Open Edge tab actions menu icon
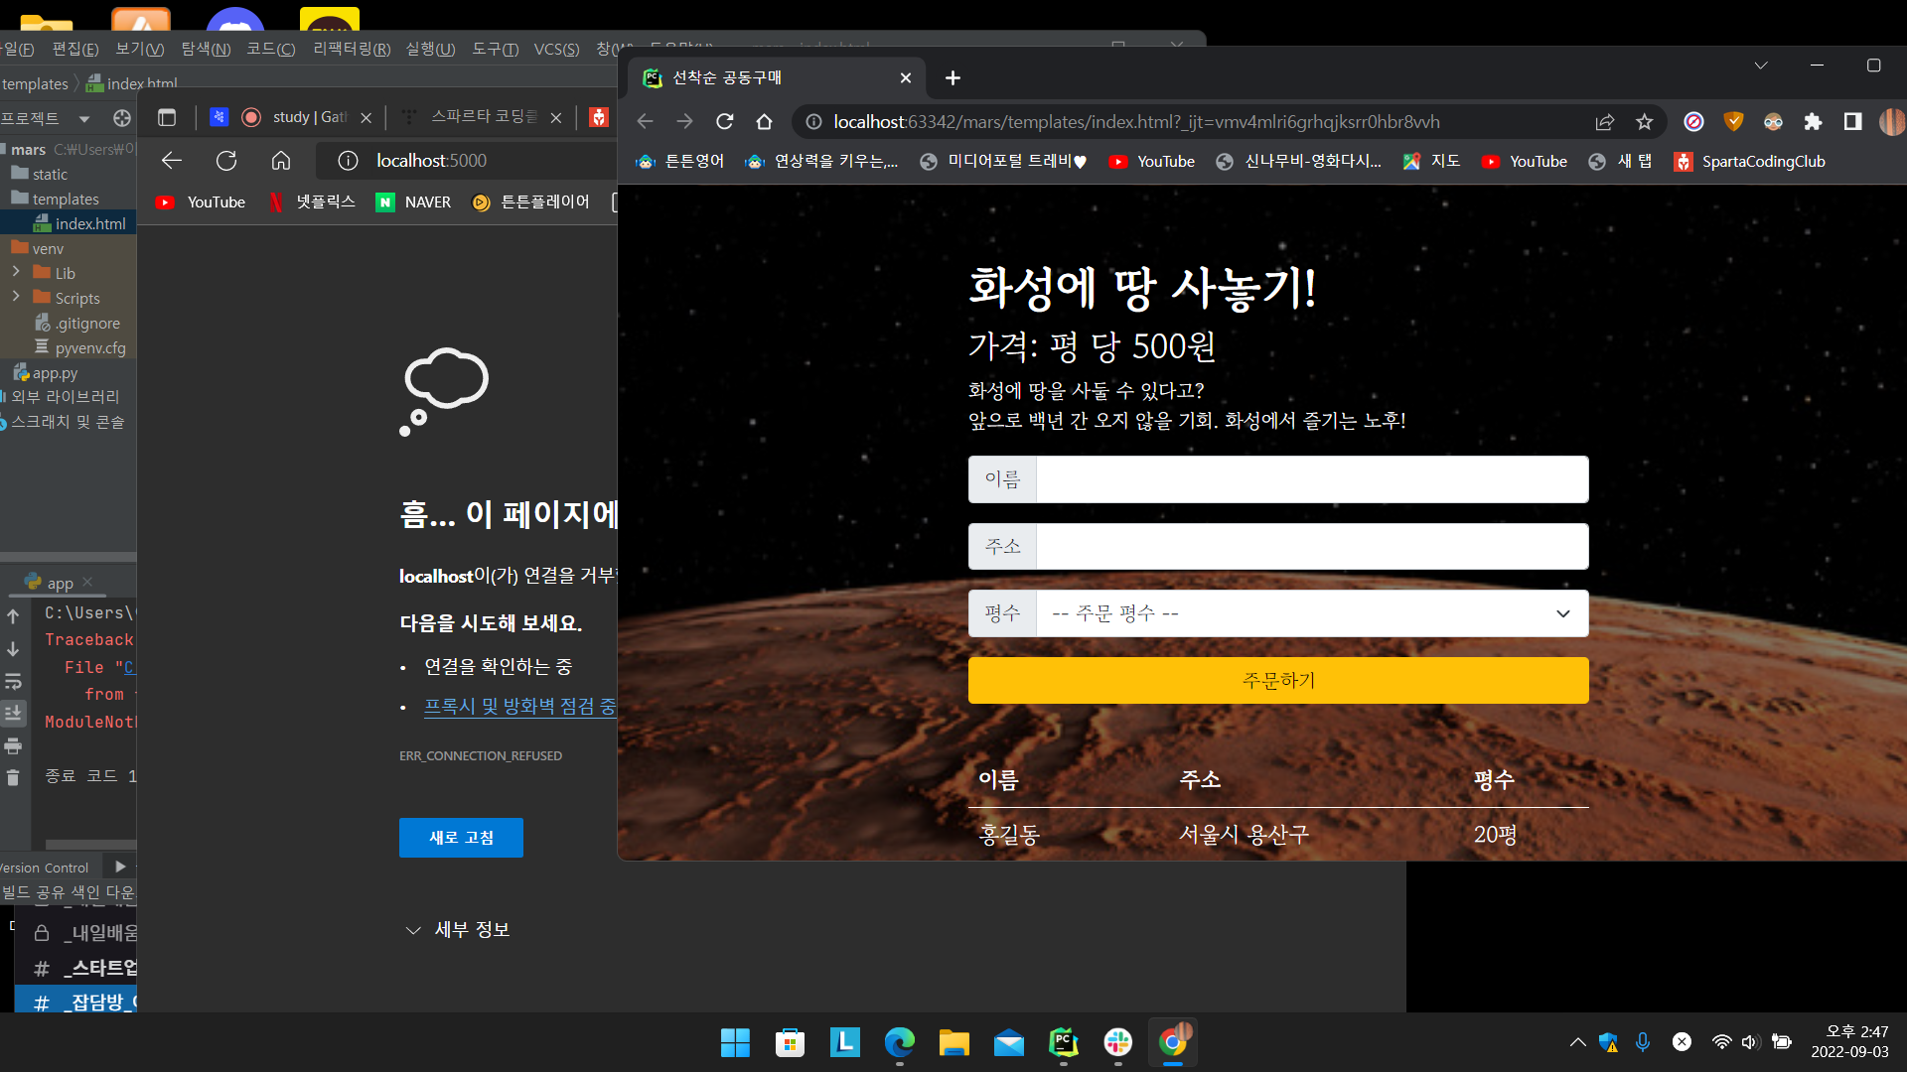This screenshot has width=1907, height=1072. (167, 117)
